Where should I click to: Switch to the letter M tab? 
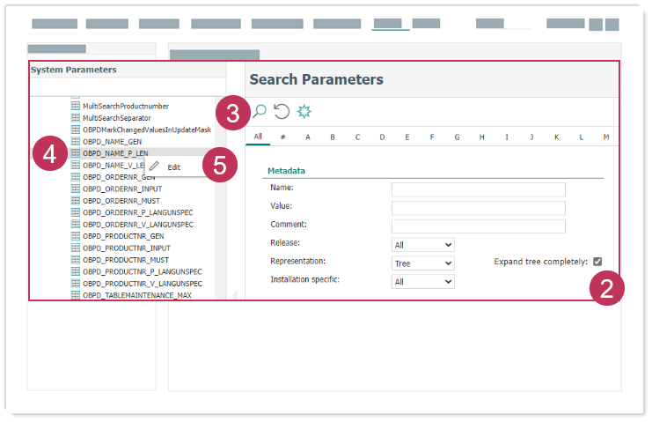pos(606,137)
